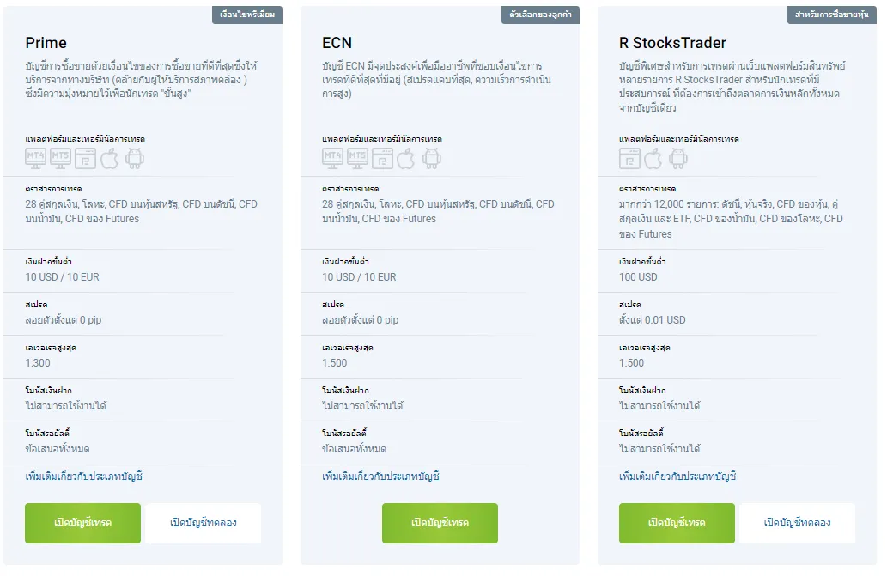This screenshot has width=887, height=576.
Task: Click the R StocksTrader card title
Action: [x=672, y=43]
